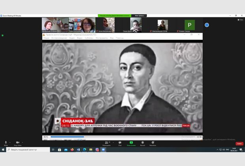
Task: Open the Вид menu in VLC
Action: pyautogui.click(x=112, y=38)
